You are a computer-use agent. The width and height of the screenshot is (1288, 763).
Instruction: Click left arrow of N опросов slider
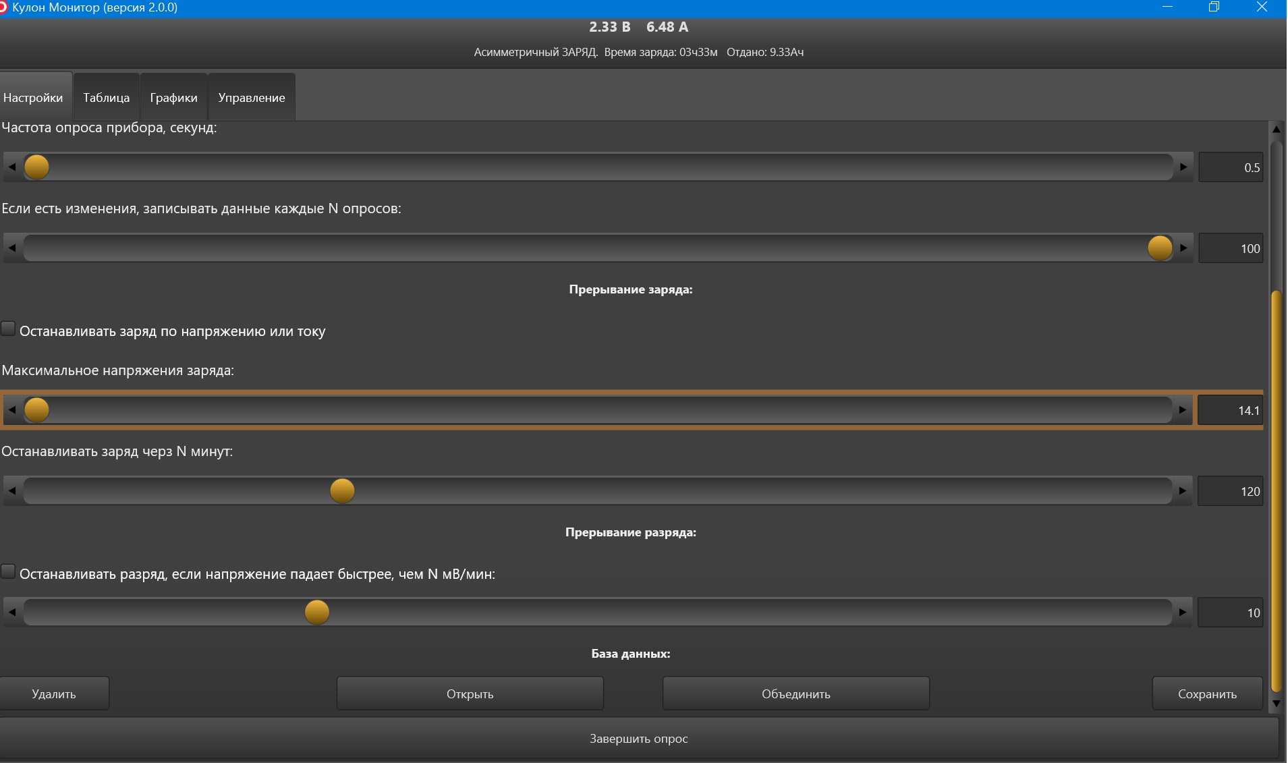click(12, 248)
